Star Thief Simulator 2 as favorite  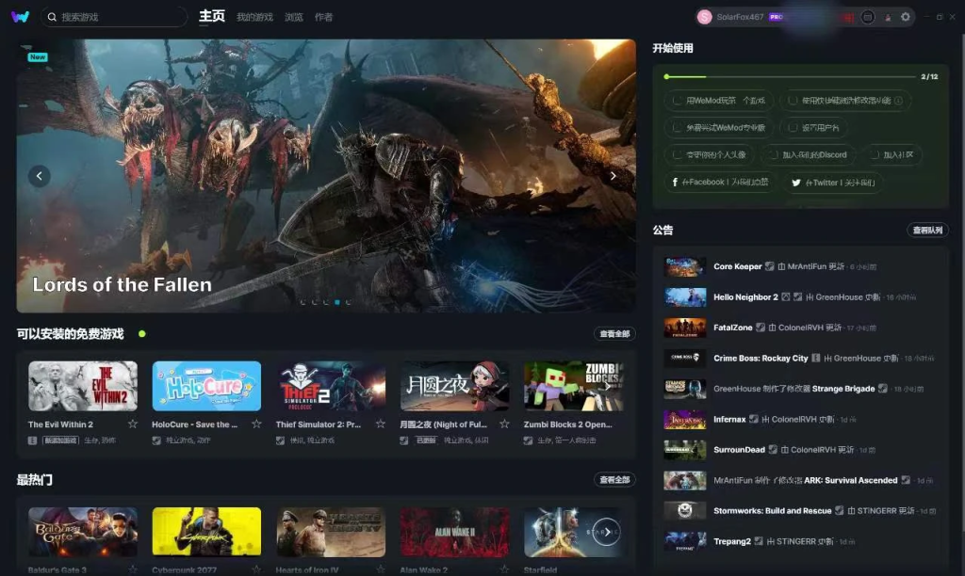coord(380,424)
